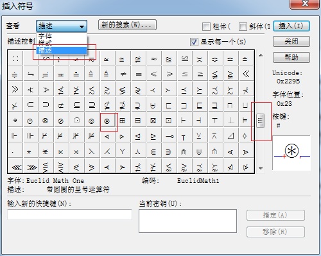Click inside the 当前密钥(U) list box

pos(187,221)
